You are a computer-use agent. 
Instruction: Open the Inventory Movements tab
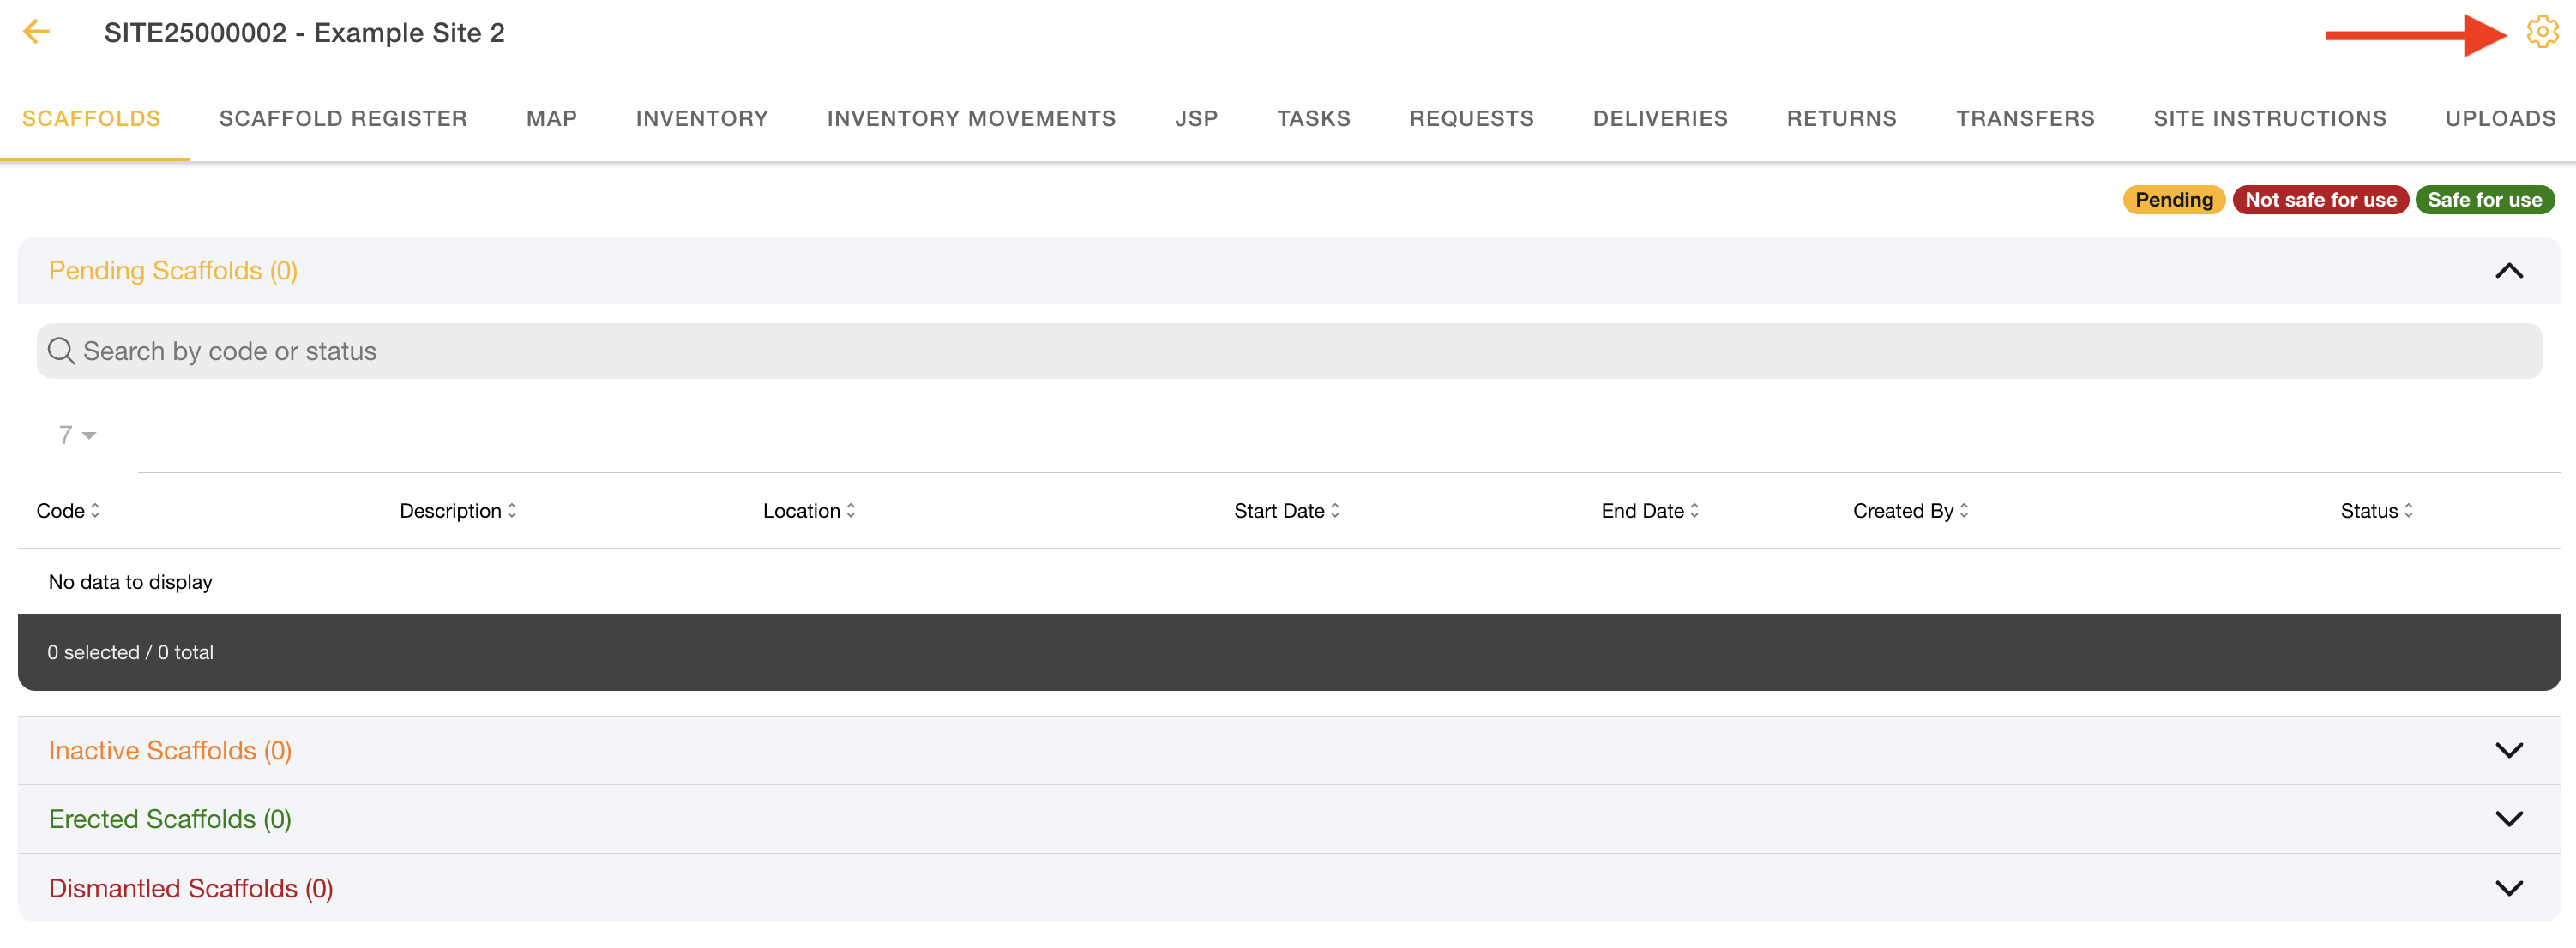[x=970, y=119]
